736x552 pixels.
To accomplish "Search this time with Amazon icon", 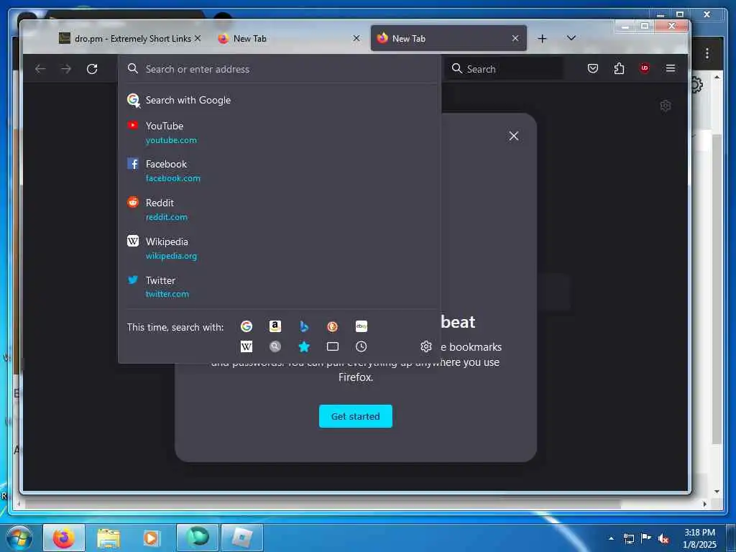I will (x=275, y=326).
